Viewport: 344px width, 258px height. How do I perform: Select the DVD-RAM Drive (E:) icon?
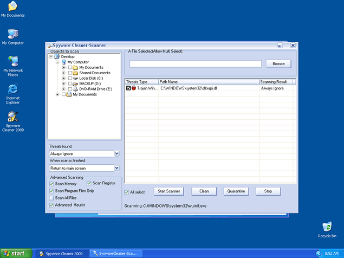point(75,89)
